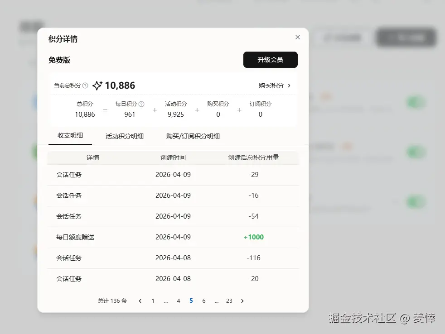Toggle the middle green switch in the background
Image resolution: width=445 pixels, height=334 pixels.
click(x=416, y=152)
